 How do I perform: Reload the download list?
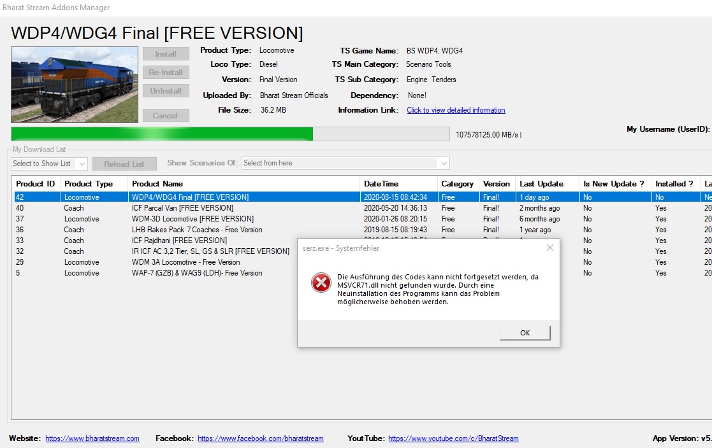click(x=124, y=164)
